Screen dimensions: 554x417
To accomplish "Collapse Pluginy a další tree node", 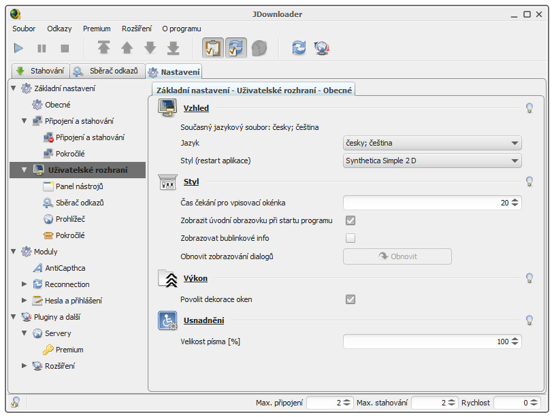I will pyautogui.click(x=14, y=317).
